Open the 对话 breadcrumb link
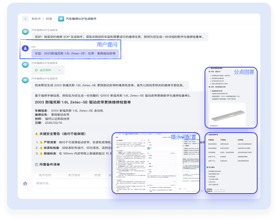 point(49,19)
